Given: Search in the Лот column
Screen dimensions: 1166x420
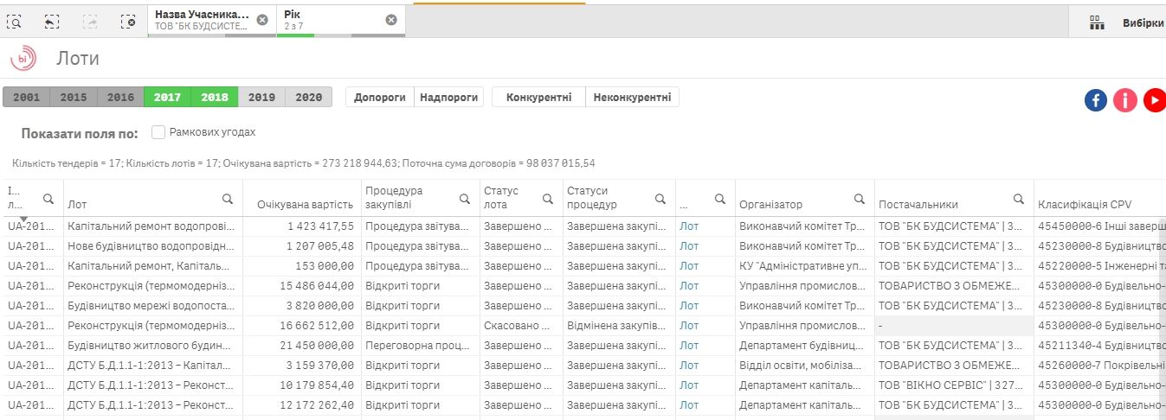Looking at the screenshot, I should [228, 199].
